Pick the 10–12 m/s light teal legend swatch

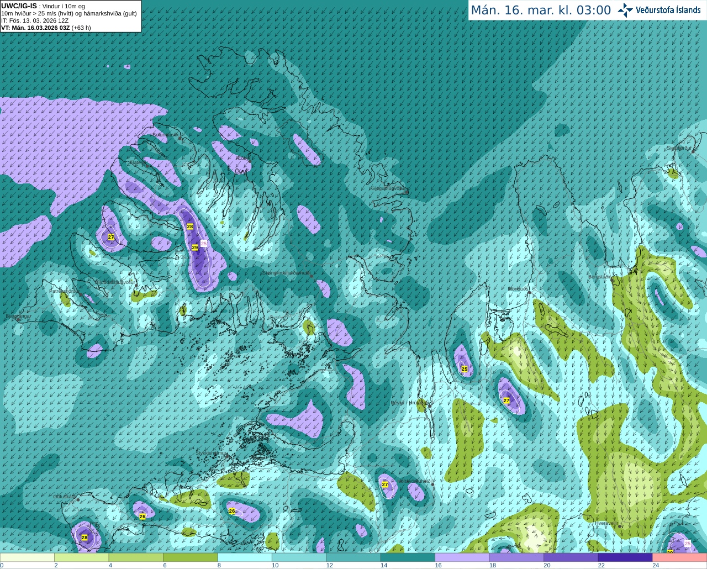coord(299,557)
